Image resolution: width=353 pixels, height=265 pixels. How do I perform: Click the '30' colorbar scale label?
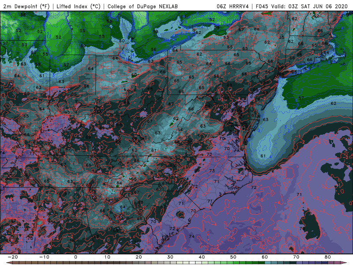[x=170, y=257]
